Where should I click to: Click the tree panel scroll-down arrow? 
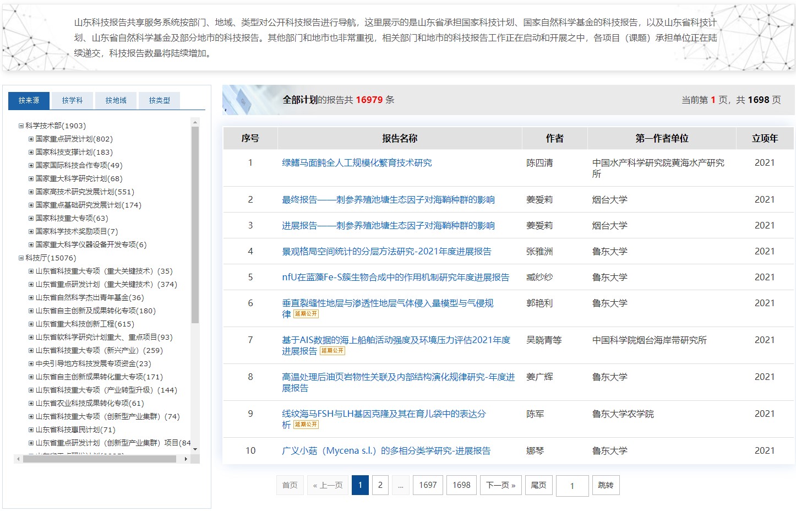click(x=195, y=449)
